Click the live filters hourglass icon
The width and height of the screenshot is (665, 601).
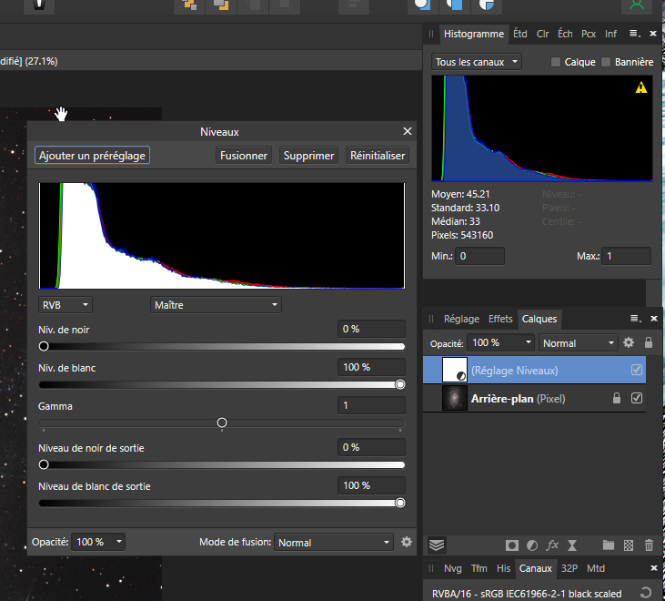click(572, 545)
